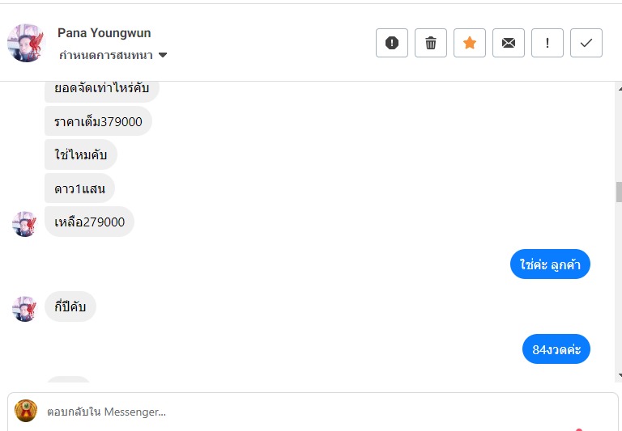Click Pana Youngwun's header profile picture
Image resolution: width=622 pixels, height=431 pixels.
26,43
